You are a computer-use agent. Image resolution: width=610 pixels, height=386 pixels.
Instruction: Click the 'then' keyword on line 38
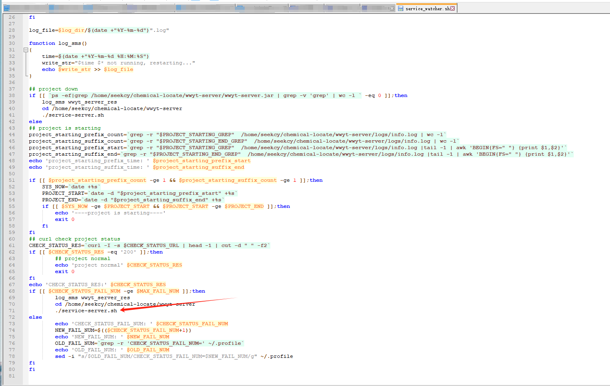pyautogui.click(x=401, y=95)
